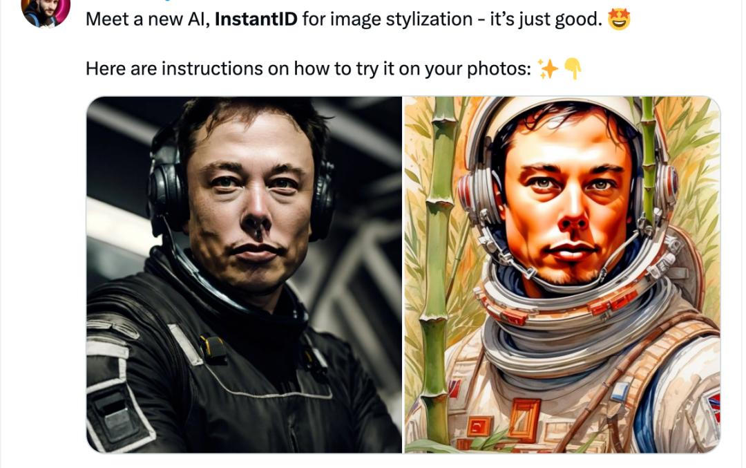Click the sparkles emoji after 'photos:'
The width and height of the screenshot is (746, 468).
coord(548,69)
